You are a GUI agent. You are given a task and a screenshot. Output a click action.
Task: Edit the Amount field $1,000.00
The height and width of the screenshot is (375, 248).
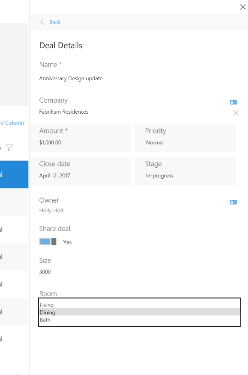81,138
